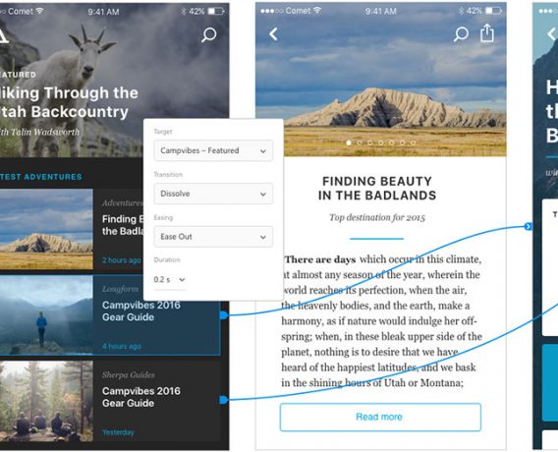558x452 pixels.
Task: Click the Badlands thumbnail in Latest Adventures
Action: (x=46, y=229)
